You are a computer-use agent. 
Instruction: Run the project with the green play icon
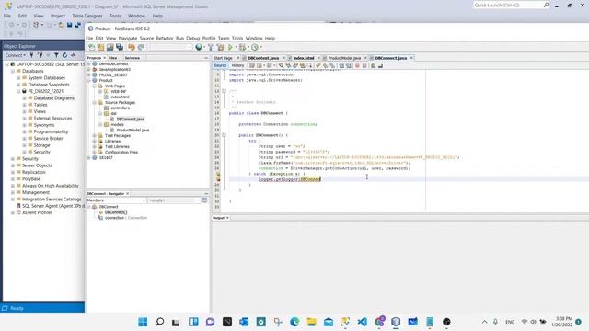click(x=230, y=47)
